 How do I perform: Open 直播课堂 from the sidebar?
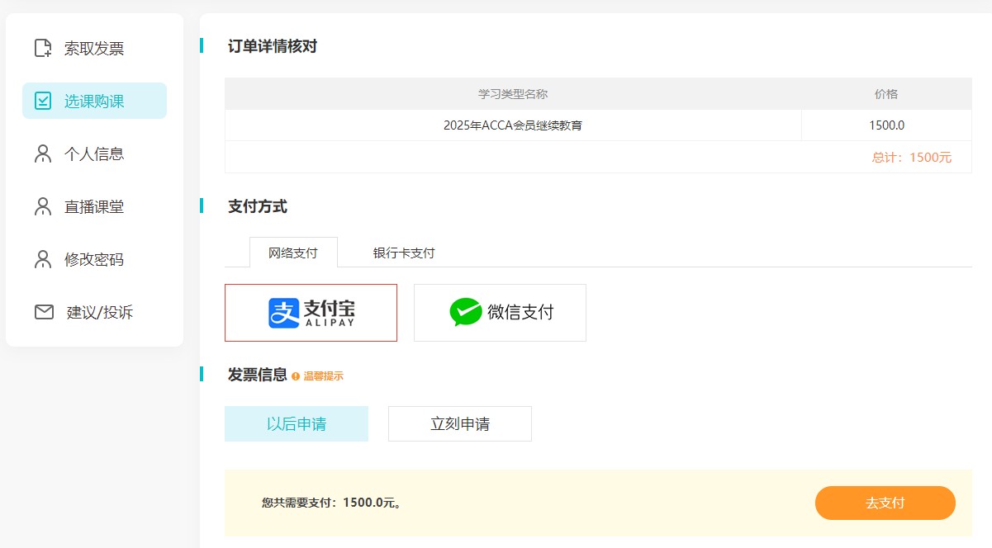[94, 206]
